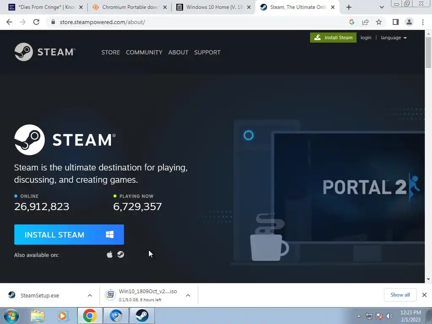Click the blue INSTALL STEAM button
The image size is (432, 324).
click(69, 235)
